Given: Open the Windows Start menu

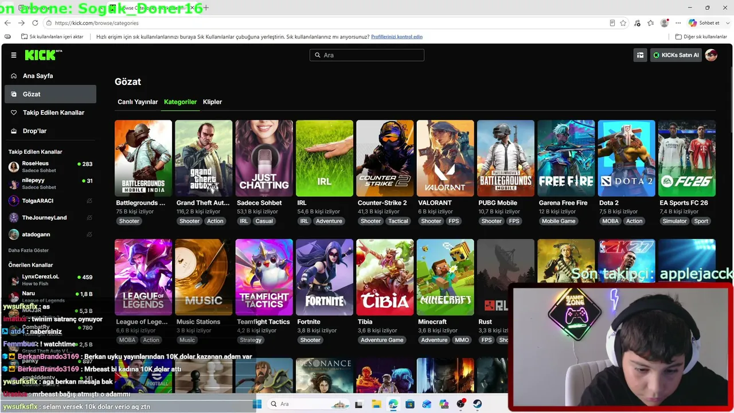Looking at the screenshot, I should click(x=257, y=404).
